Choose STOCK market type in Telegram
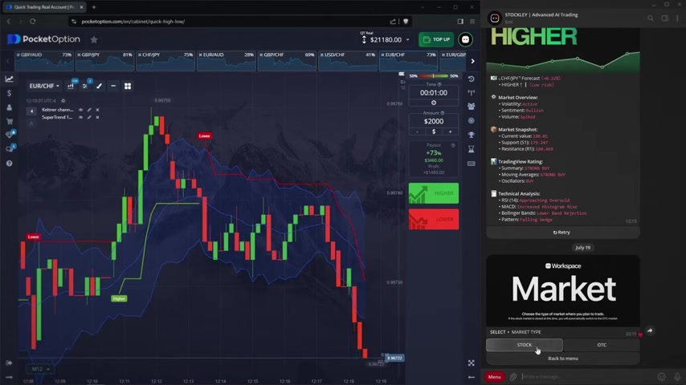Image resolution: width=686 pixels, height=385 pixels. (524, 345)
